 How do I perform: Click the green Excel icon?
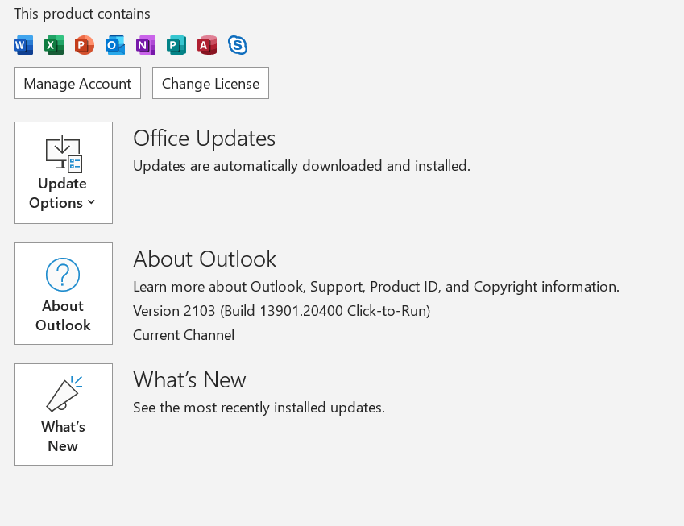[x=54, y=45]
